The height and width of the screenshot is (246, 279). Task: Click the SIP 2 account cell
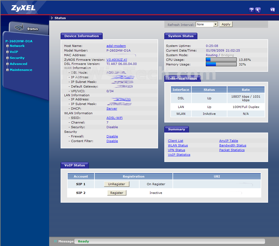click(81, 193)
